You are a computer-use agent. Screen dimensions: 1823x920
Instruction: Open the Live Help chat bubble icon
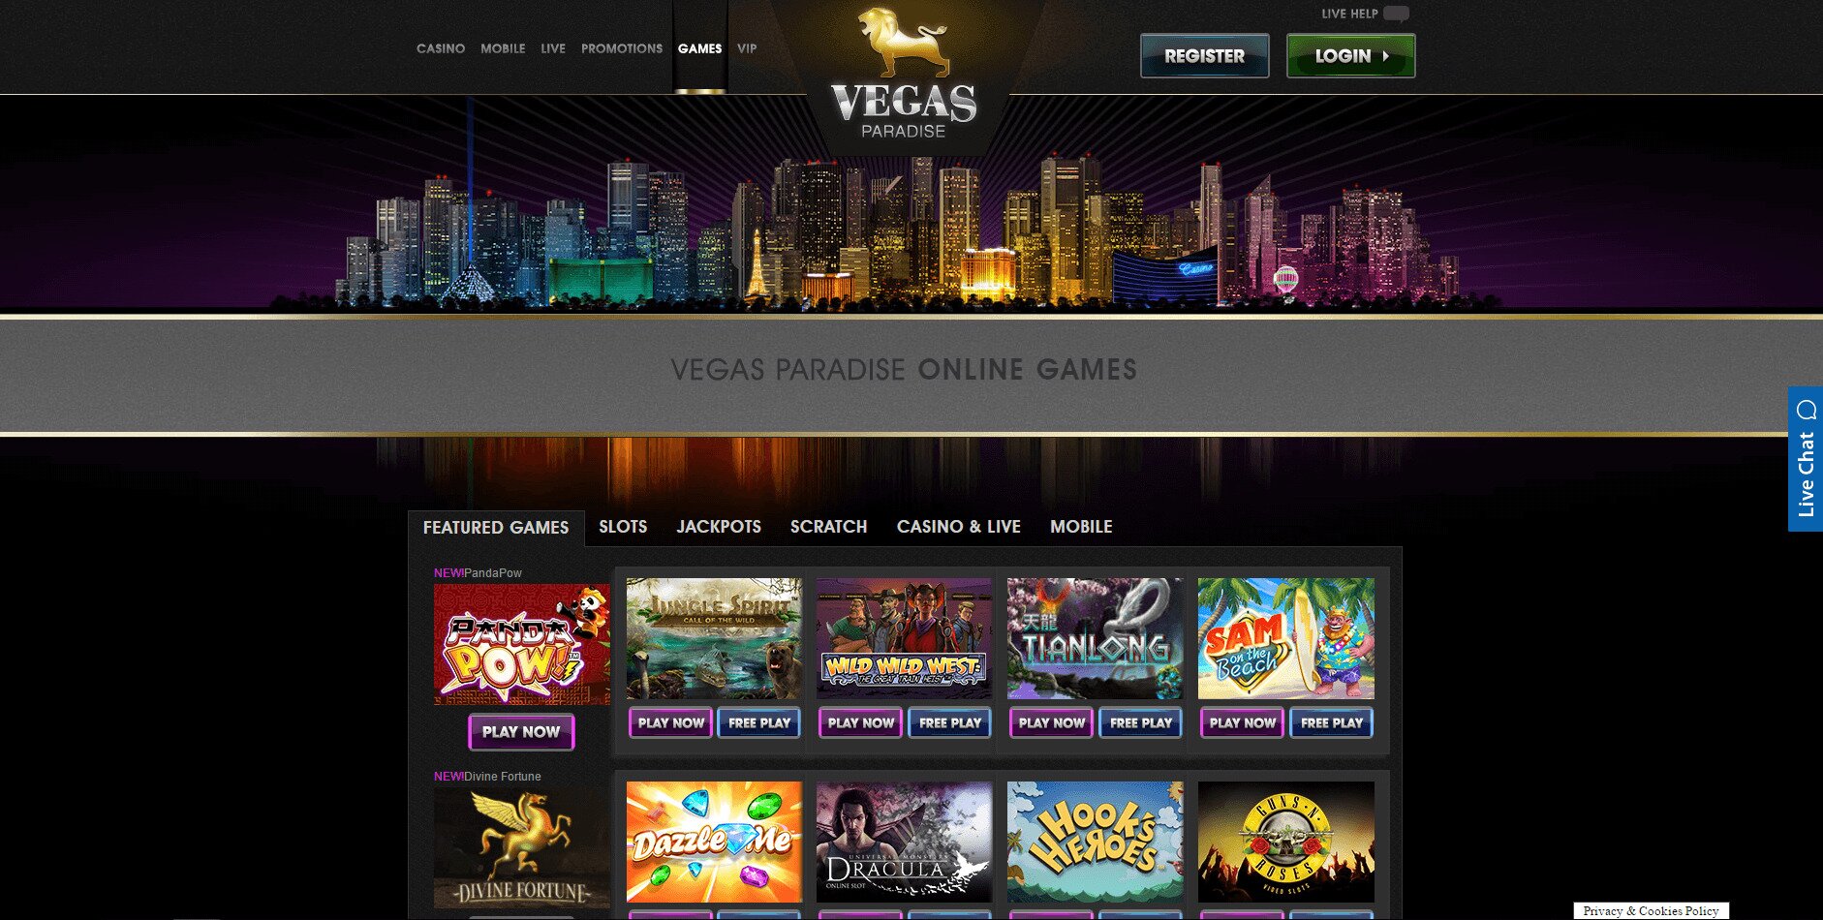coord(1396,14)
